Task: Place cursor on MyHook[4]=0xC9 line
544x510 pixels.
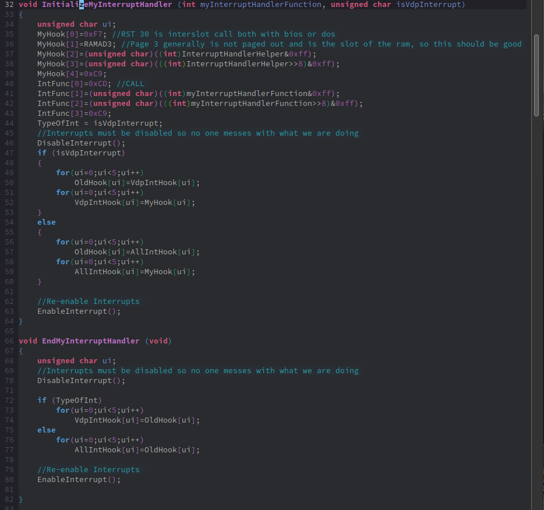Action: (72, 74)
